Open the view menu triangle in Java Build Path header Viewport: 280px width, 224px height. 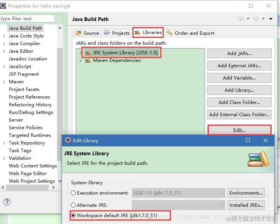click(271, 19)
